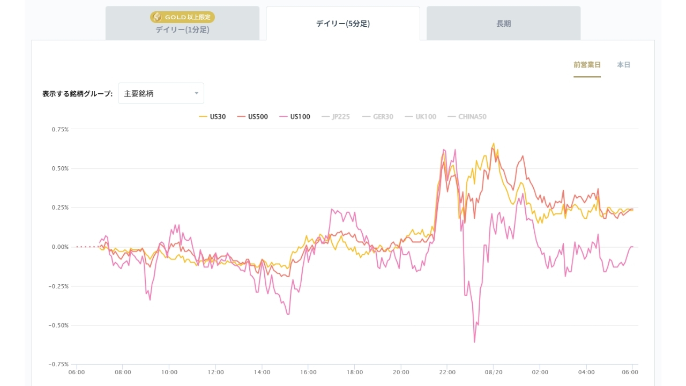Viewport: 686px width, 386px height.
Task: Click the GOLD以上限定 badge
Action: coord(182,17)
